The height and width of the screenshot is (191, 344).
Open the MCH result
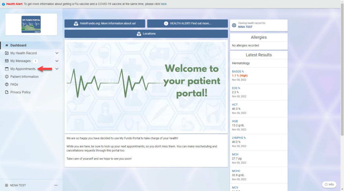point(235,155)
